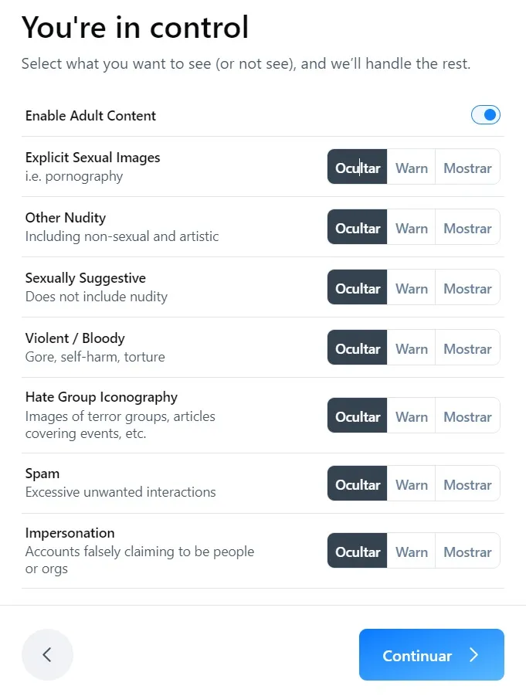Choose Mostrar for Impersonation
The height and width of the screenshot is (696, 526).
pos(467,552)
